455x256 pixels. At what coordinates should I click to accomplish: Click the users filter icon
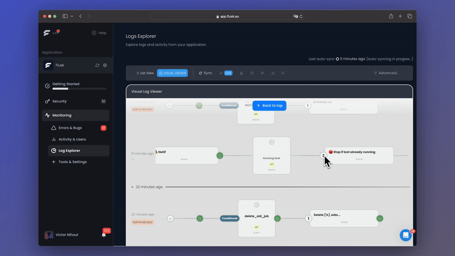pos(262,73)
